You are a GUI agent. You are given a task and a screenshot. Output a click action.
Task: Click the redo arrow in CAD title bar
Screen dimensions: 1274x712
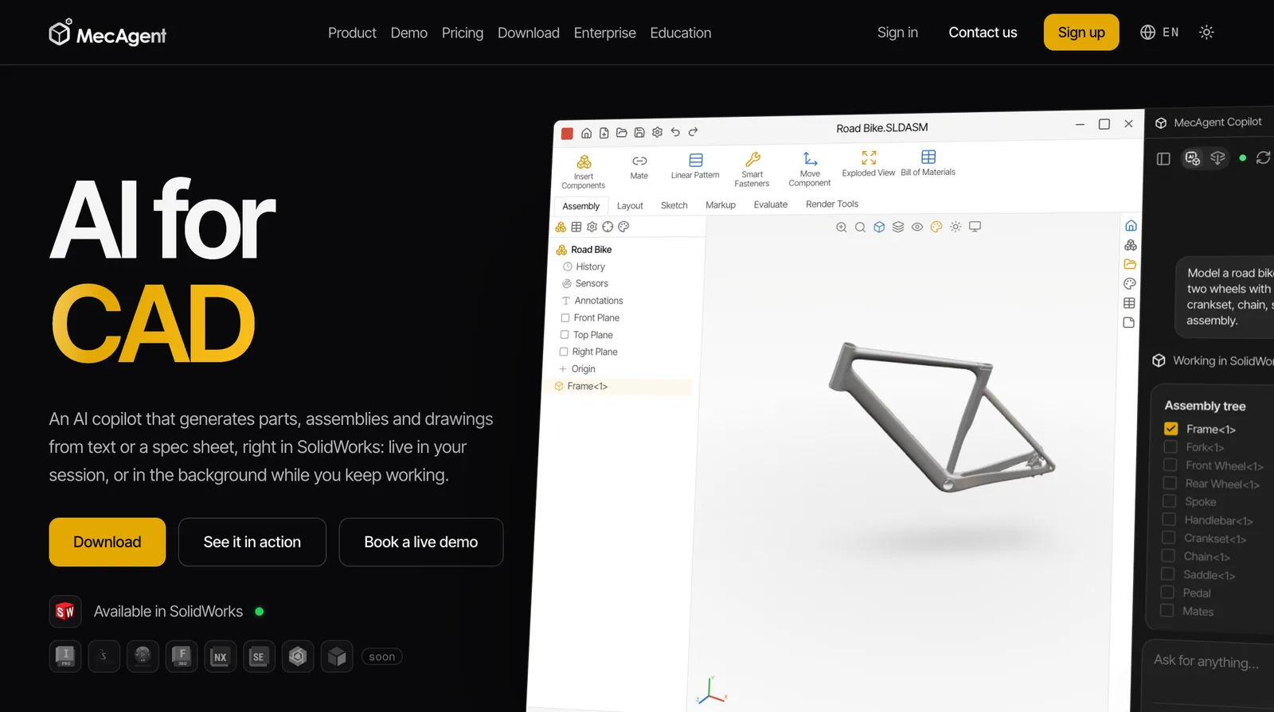(693, 132)
